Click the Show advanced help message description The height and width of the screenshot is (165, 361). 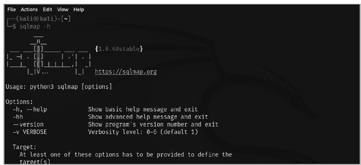(x=148, y=117)
